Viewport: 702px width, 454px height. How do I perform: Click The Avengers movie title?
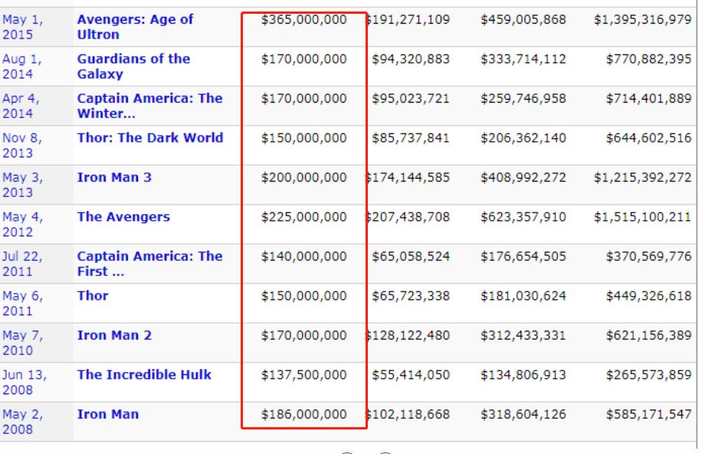click(x=123, y=217)
